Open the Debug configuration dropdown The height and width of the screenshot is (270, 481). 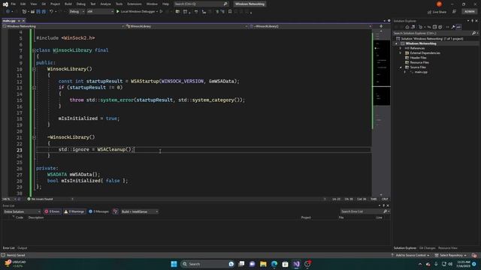(77, 12)
